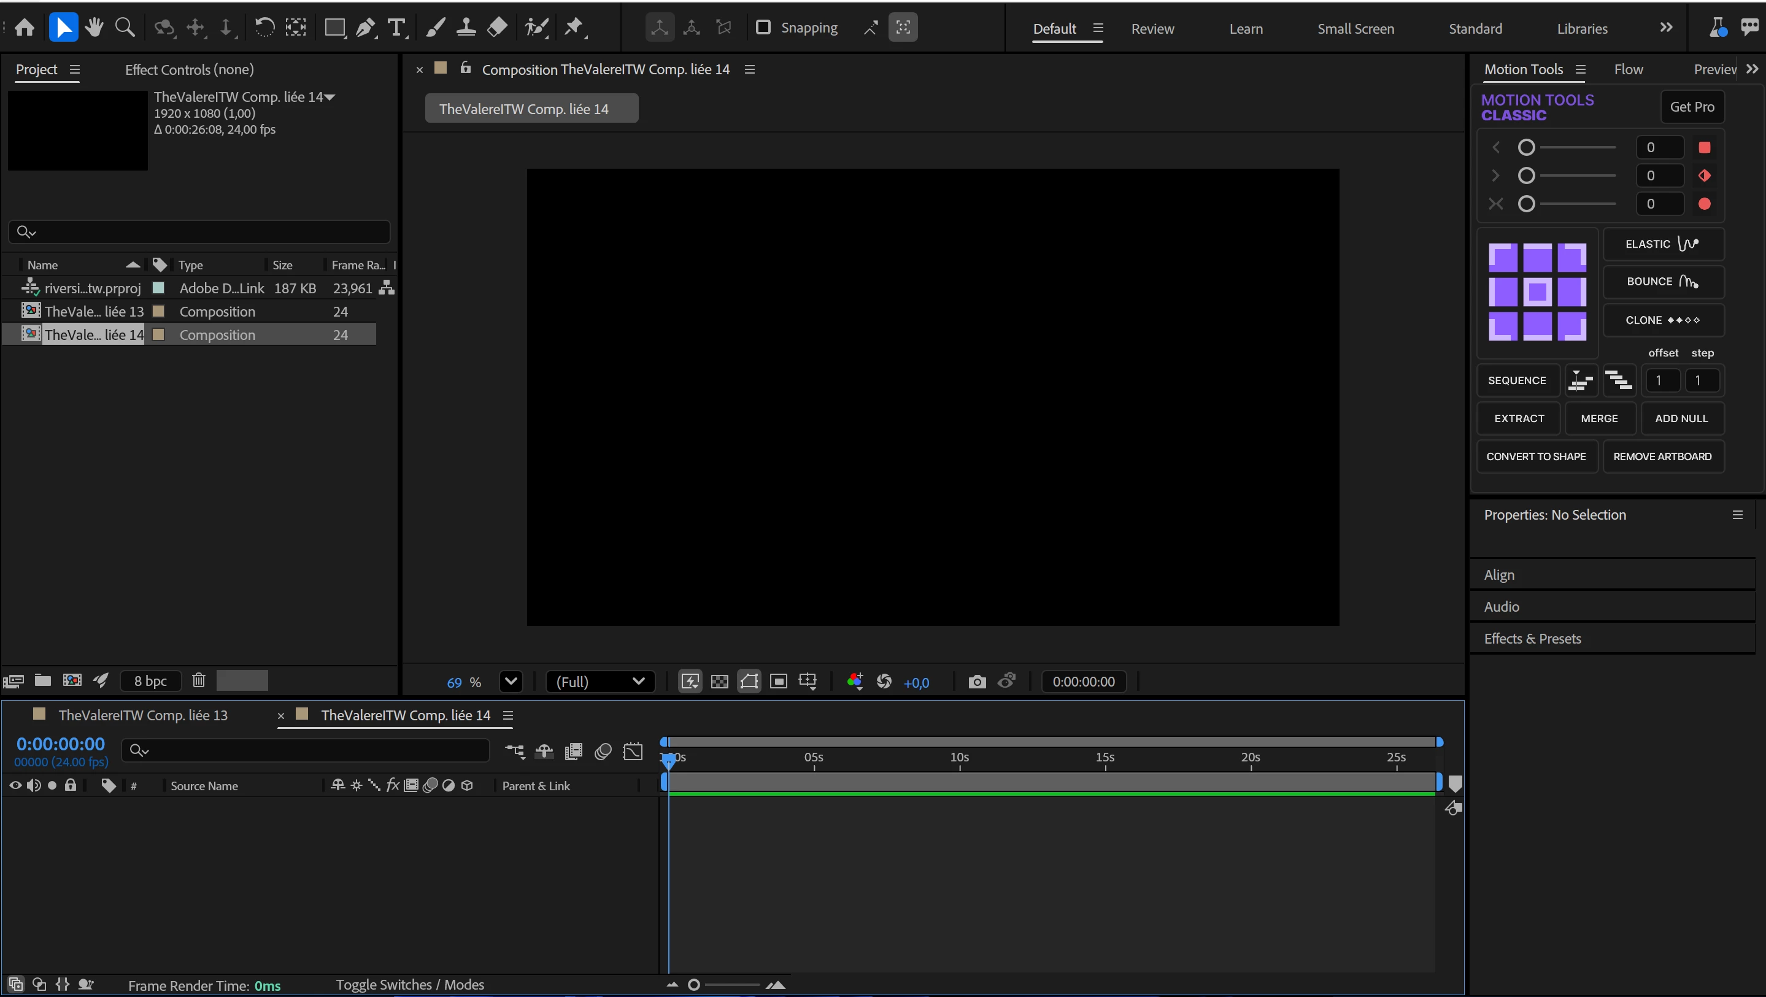1766x997 pixels.
Task: Switch to the Flow panel tab
Action: 1628,69
